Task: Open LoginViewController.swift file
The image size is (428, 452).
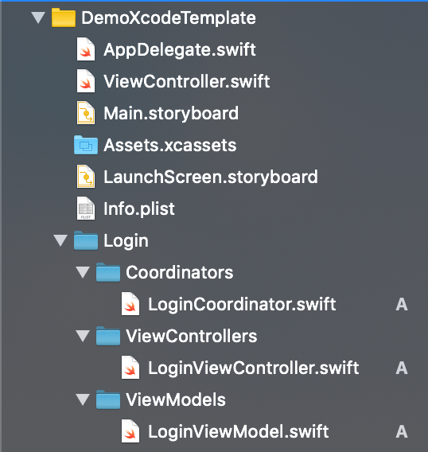Action: (253, 368)
